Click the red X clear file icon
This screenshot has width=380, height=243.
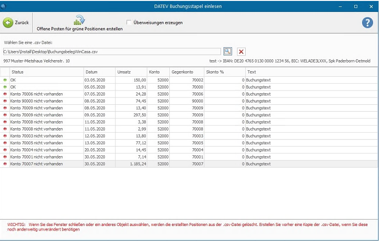(241, 51)
